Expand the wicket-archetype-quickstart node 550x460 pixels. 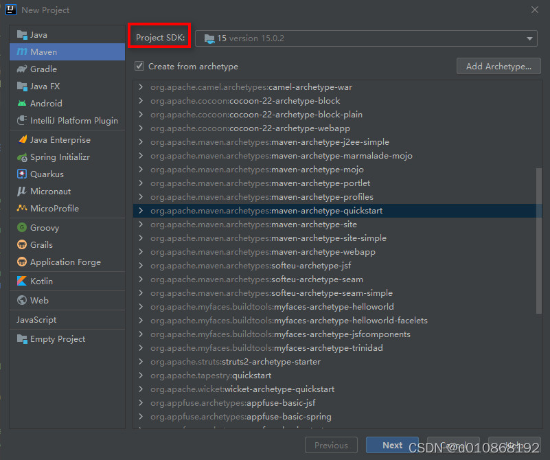(141, 389)
